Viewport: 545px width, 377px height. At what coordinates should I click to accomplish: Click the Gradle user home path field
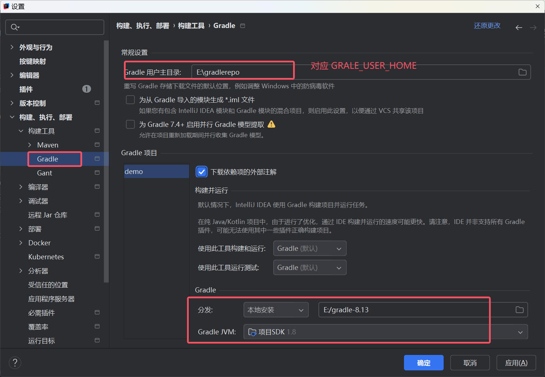click(361, 72)
